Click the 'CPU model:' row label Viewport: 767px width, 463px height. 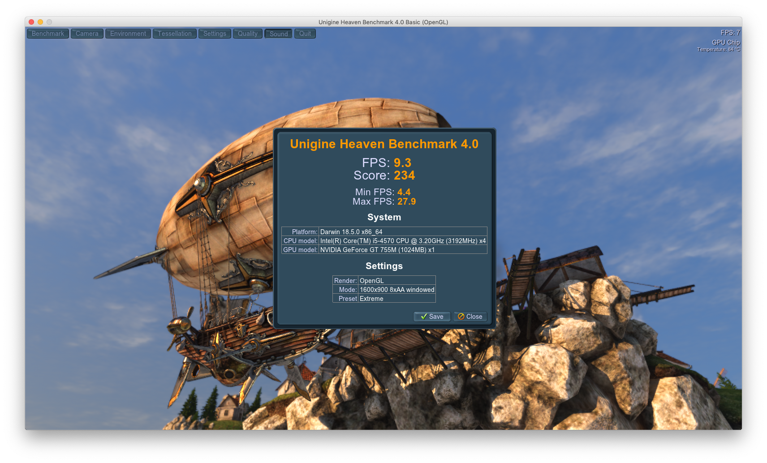coord(301,241)
